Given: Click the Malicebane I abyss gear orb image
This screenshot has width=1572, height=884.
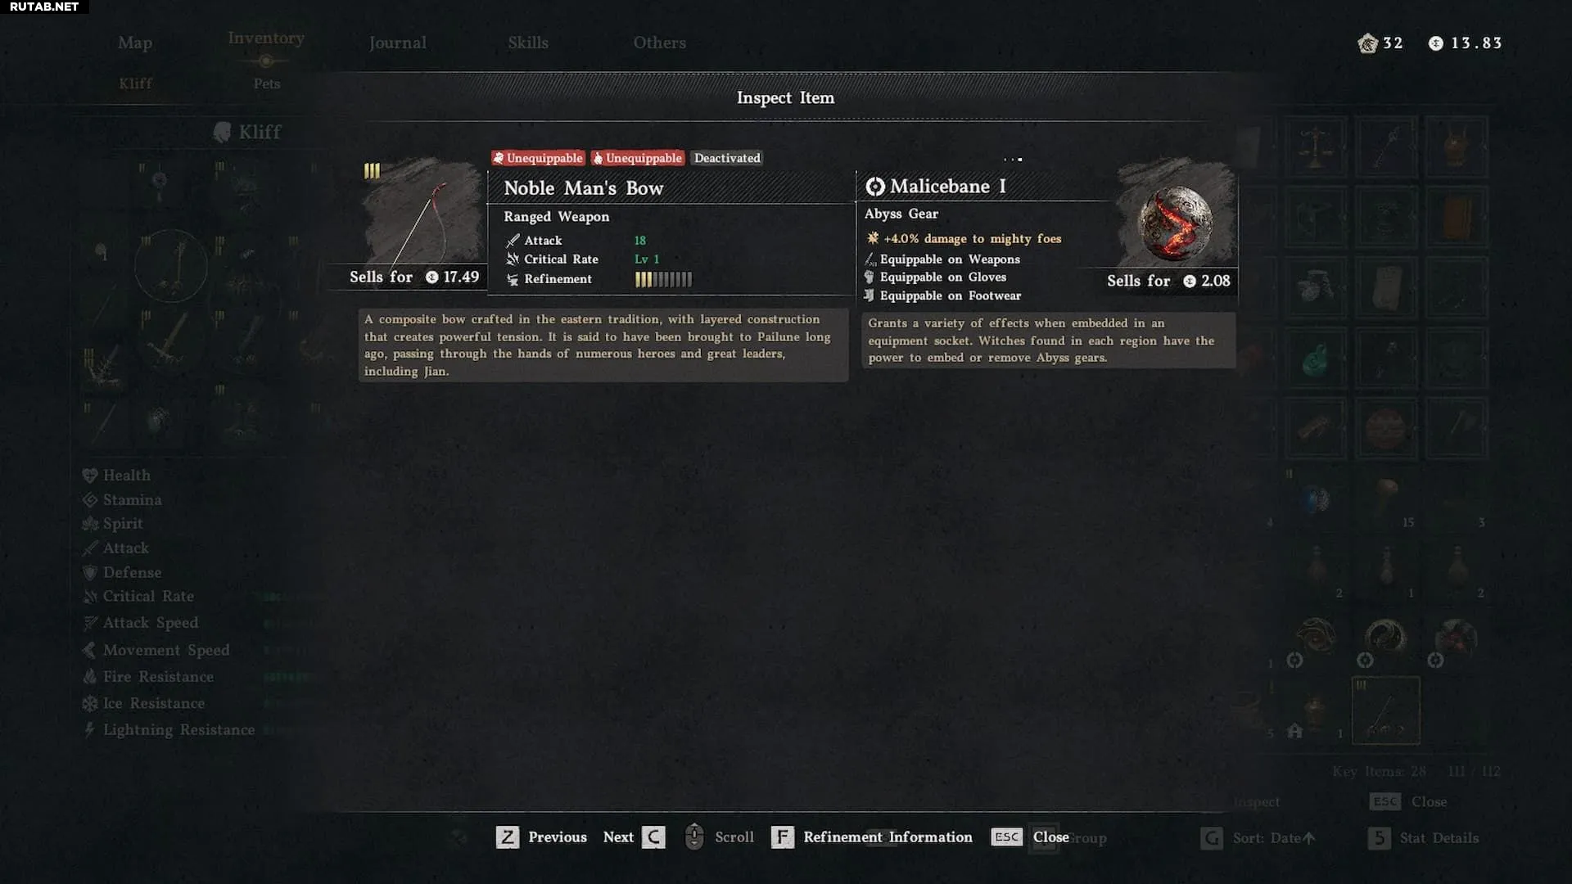Looking at the screenshot, I should coord(1177,220).
